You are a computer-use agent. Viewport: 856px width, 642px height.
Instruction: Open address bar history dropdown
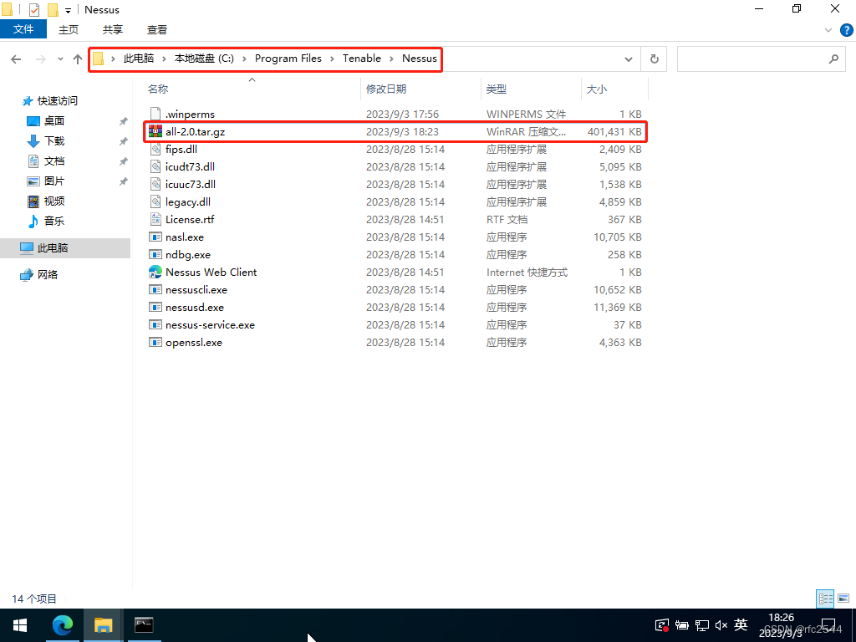629,59
